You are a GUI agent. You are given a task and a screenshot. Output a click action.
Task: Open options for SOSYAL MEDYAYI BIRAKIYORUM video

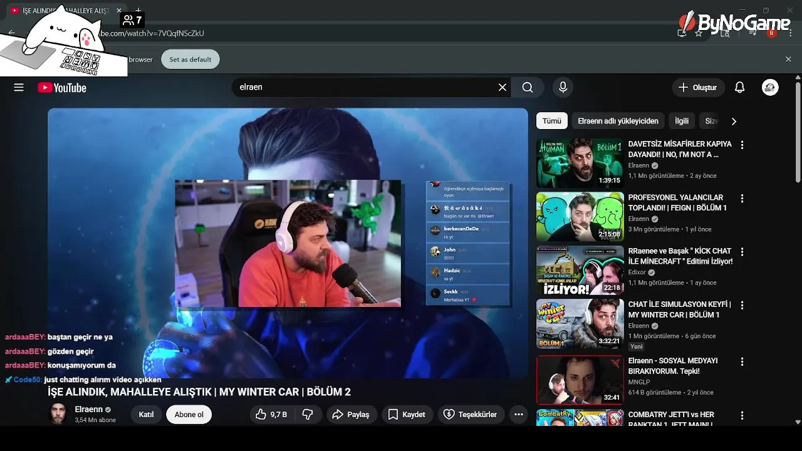click(x=742, y=361)
